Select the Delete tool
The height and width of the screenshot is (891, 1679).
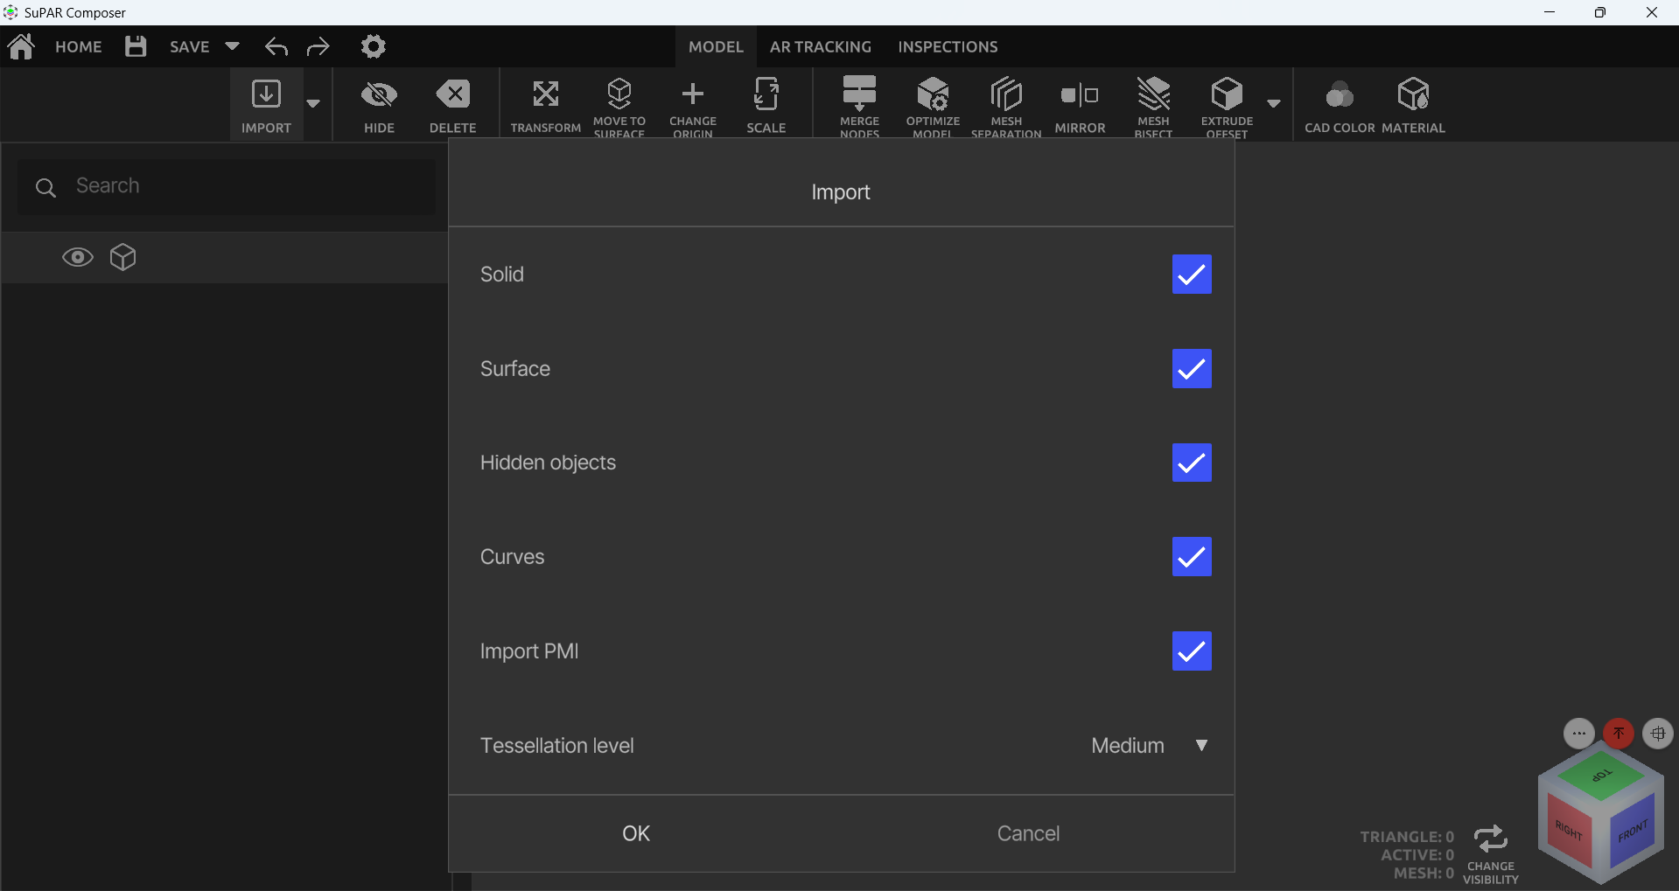[x=453, y=106]
